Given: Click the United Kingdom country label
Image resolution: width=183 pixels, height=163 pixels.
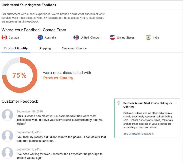Looking at the screenshot, I should (91, 37).
